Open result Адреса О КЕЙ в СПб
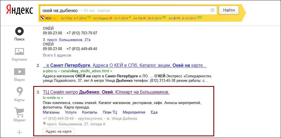Screen dimensions: 281x138 (x=125, y=65)
